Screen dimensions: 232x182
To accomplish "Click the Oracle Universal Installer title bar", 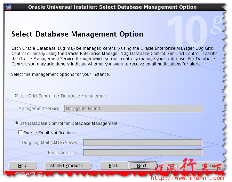I will point(112,7).
